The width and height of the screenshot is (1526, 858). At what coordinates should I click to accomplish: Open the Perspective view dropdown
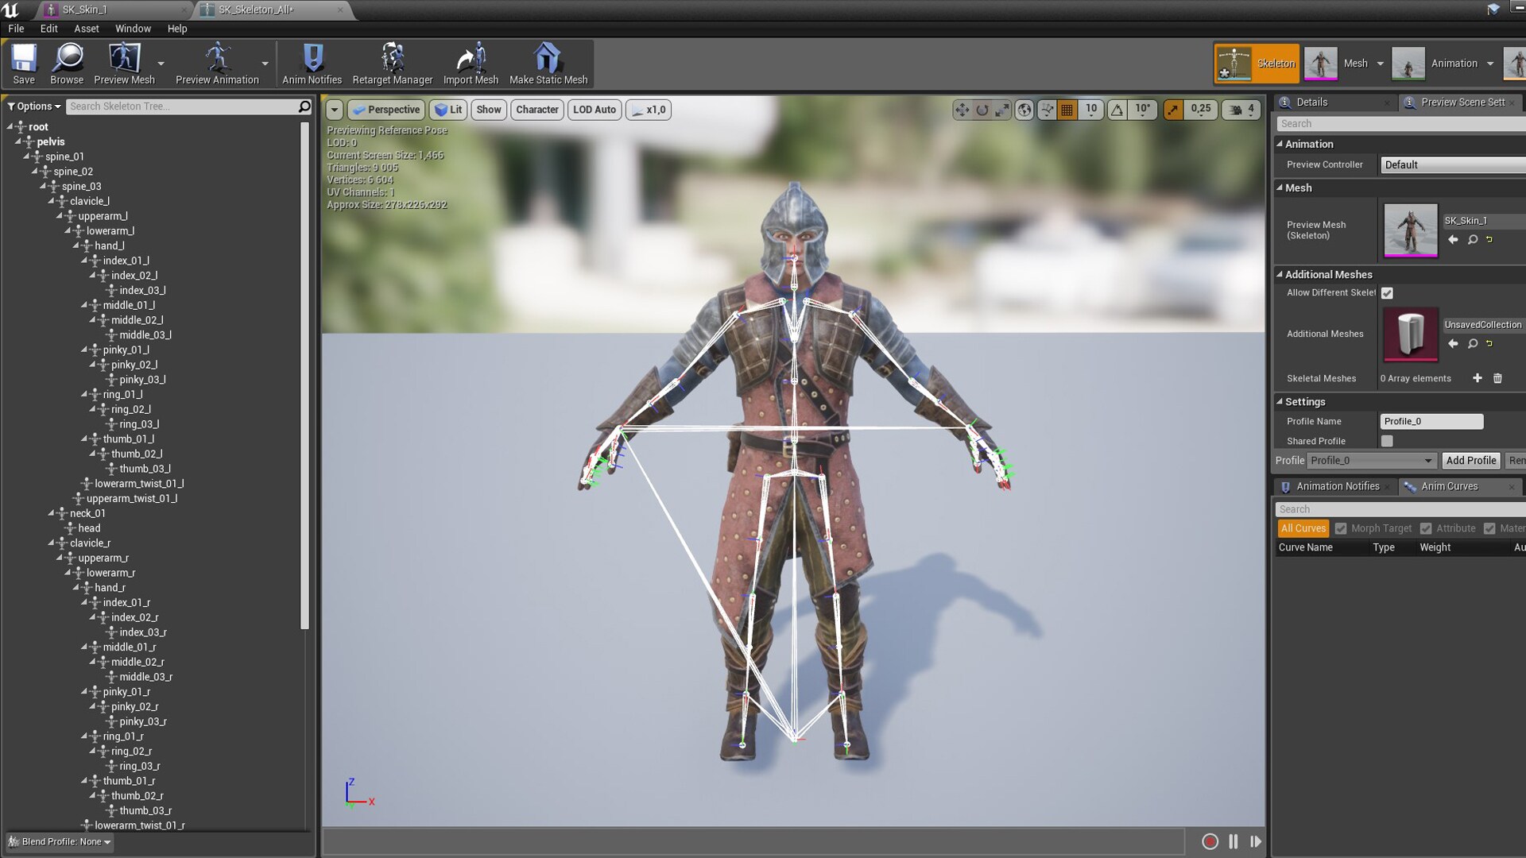tap(385, 110)
